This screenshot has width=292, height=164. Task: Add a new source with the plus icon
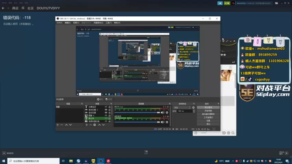tap(87, 125)
